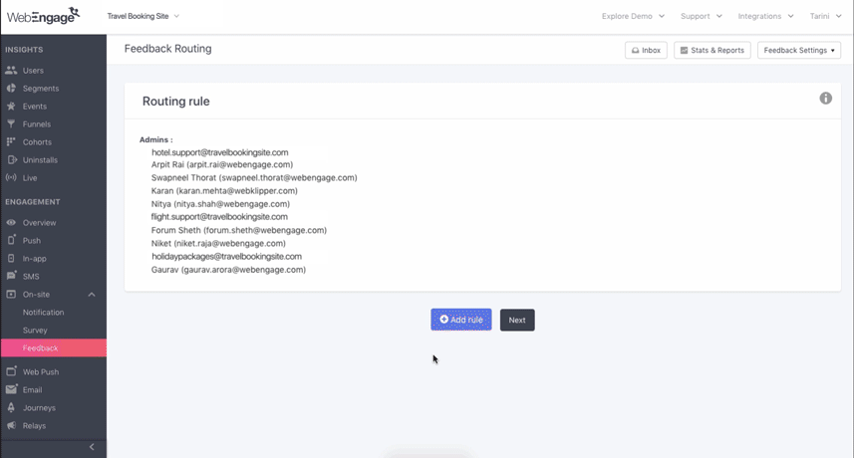Viewport: 854px width, 458px height.
Task: Click the Relays megaphone icon
Action: point(11,425)
